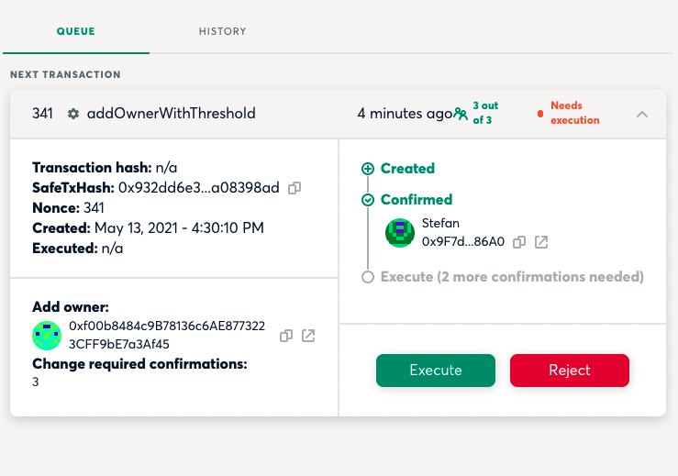Open the HISTORY tab
Viewport: 678px width, 476px height.
222,31
